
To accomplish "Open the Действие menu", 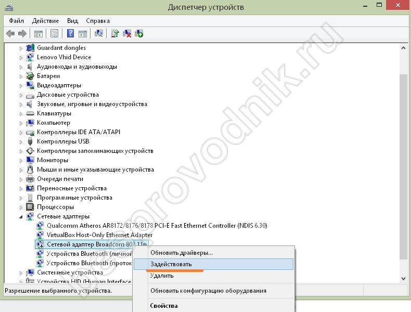I will pyautogui.click(x=45, y=21).
